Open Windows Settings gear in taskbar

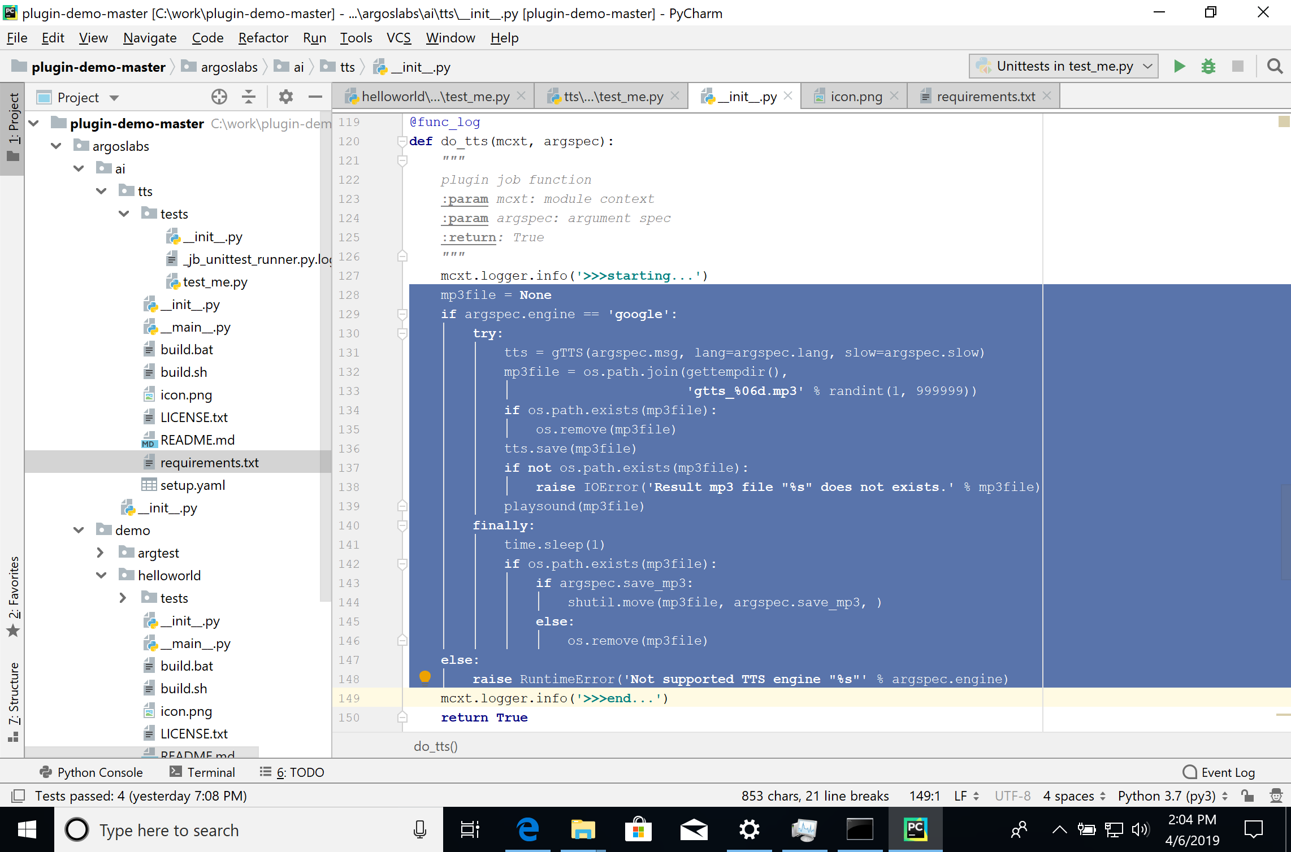tap(749, 829)
